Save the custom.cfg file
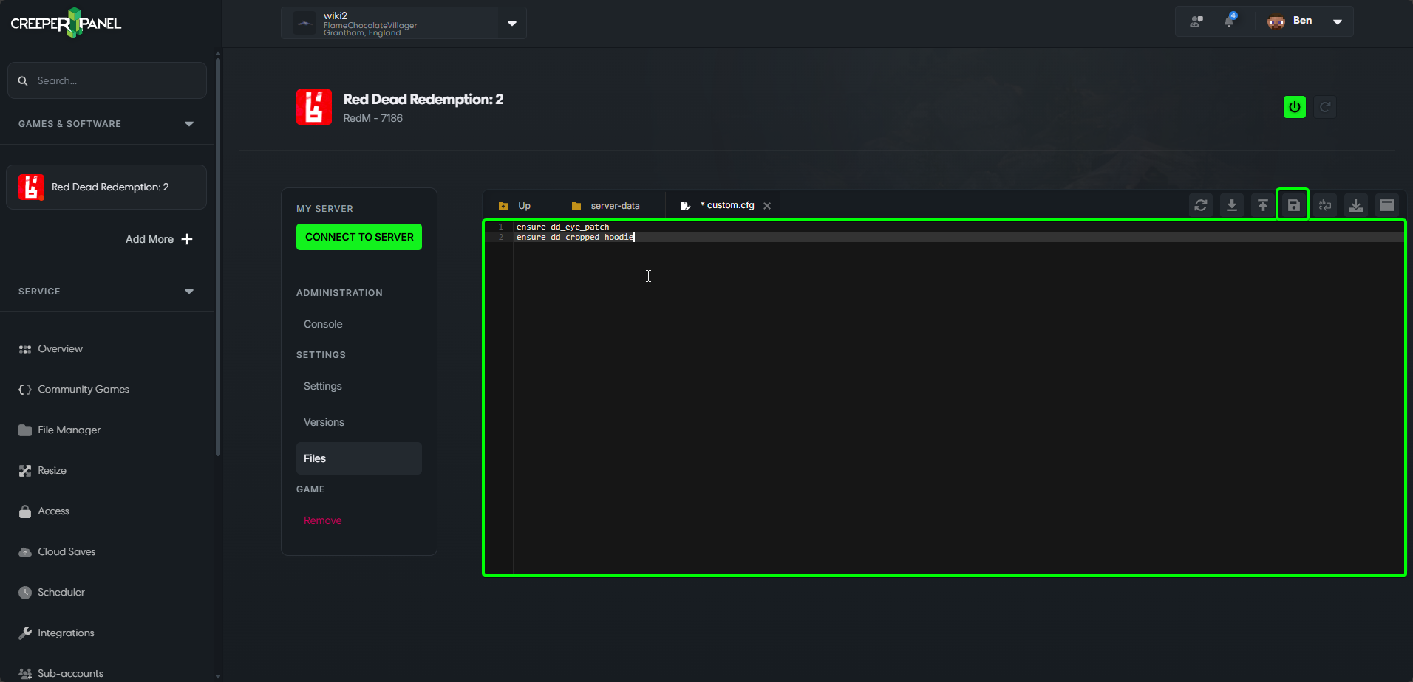1413x682 pixels. click(x=1293, y=205)
